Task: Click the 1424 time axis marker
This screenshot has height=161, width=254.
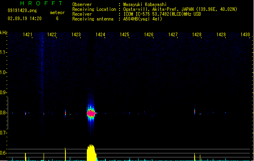Action: (101, 35)
